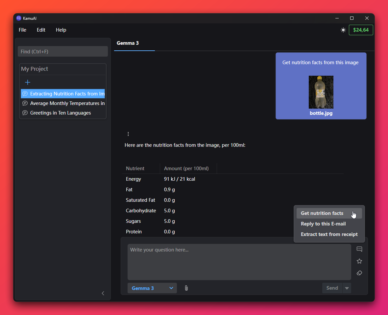The image size is (388, 315).
Task: Close the KamuAI window
Action: (367, 18)
